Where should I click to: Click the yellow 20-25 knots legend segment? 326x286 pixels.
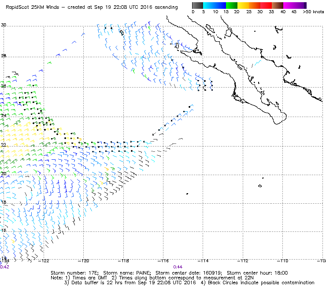click(x=243, y=5)
